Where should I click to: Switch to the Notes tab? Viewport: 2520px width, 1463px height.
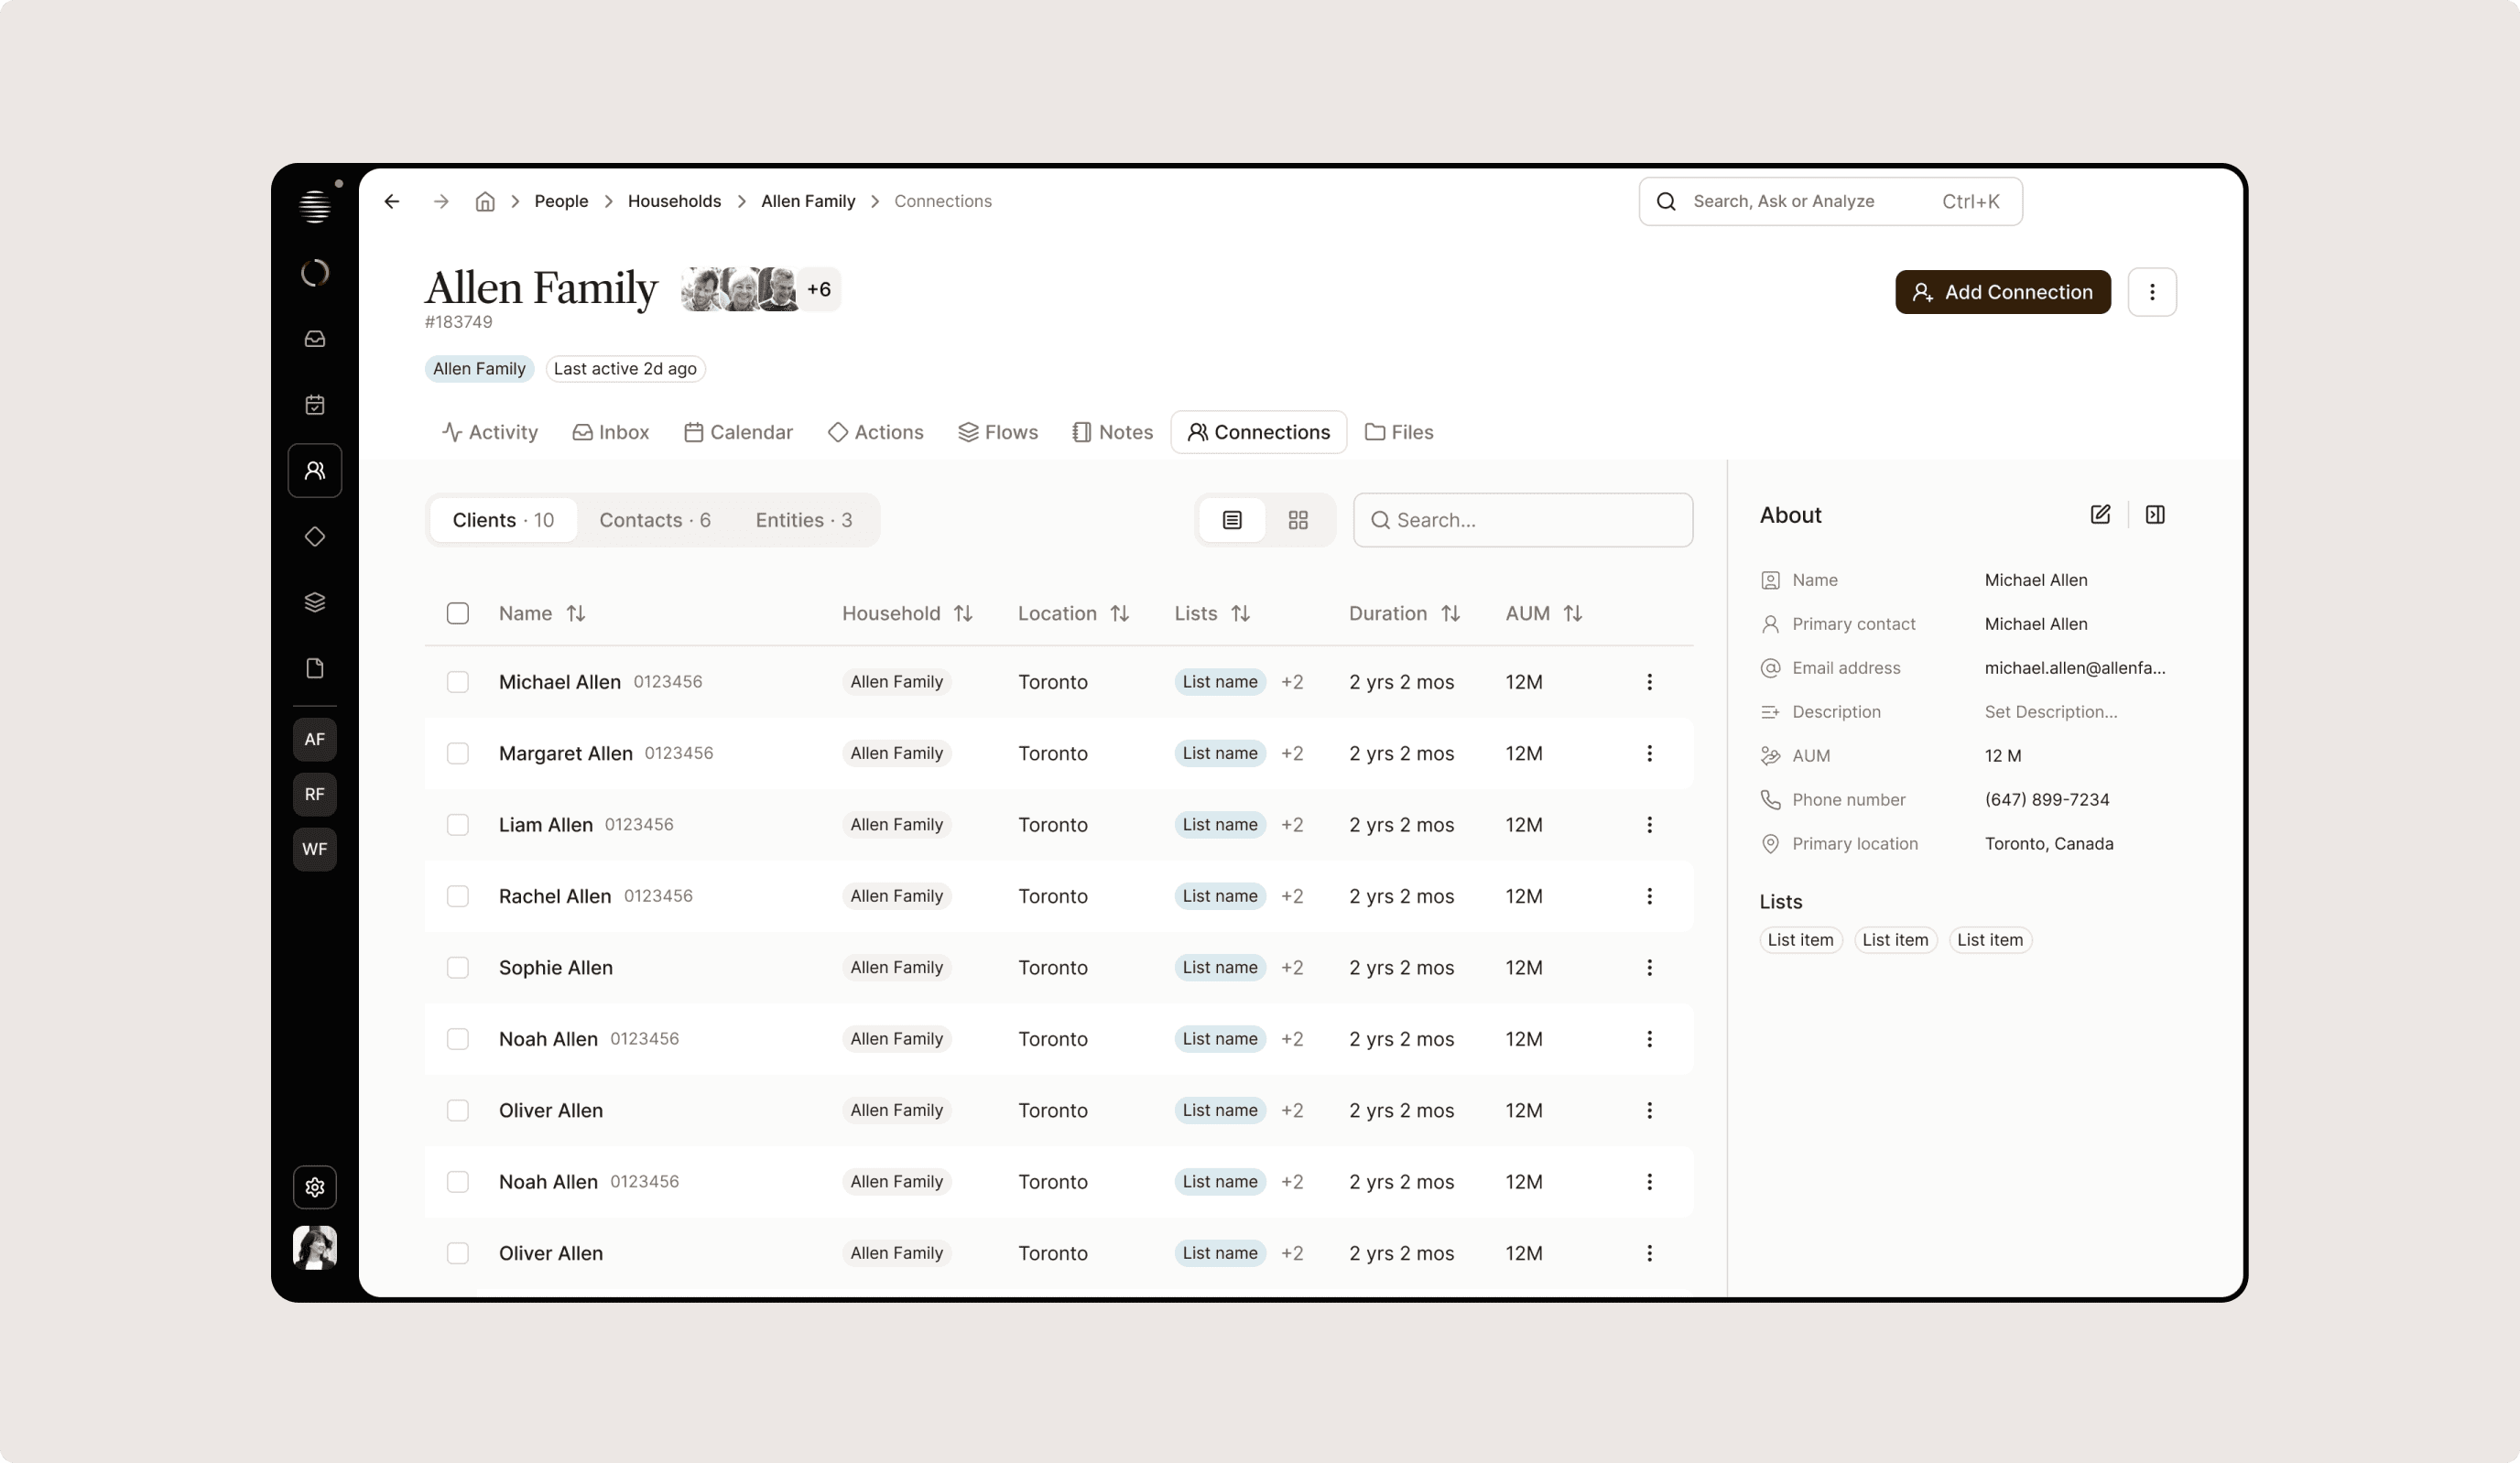click(x=1112, y=432)
